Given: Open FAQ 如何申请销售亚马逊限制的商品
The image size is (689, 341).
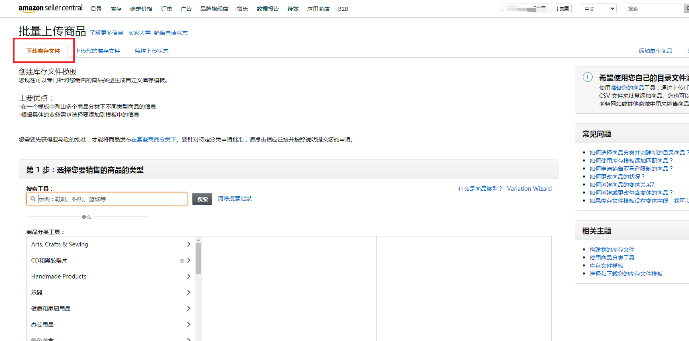Looking at the screenshot, I should [x=631, y=169].
